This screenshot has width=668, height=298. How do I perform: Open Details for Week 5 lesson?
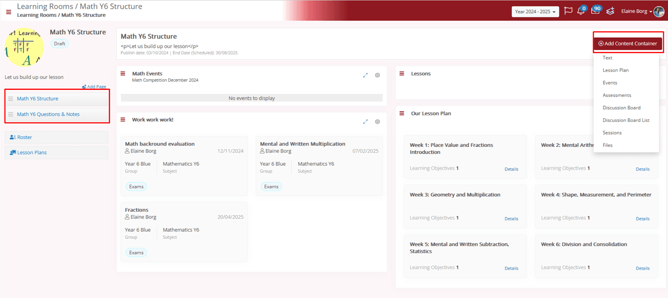pos(511,268)
